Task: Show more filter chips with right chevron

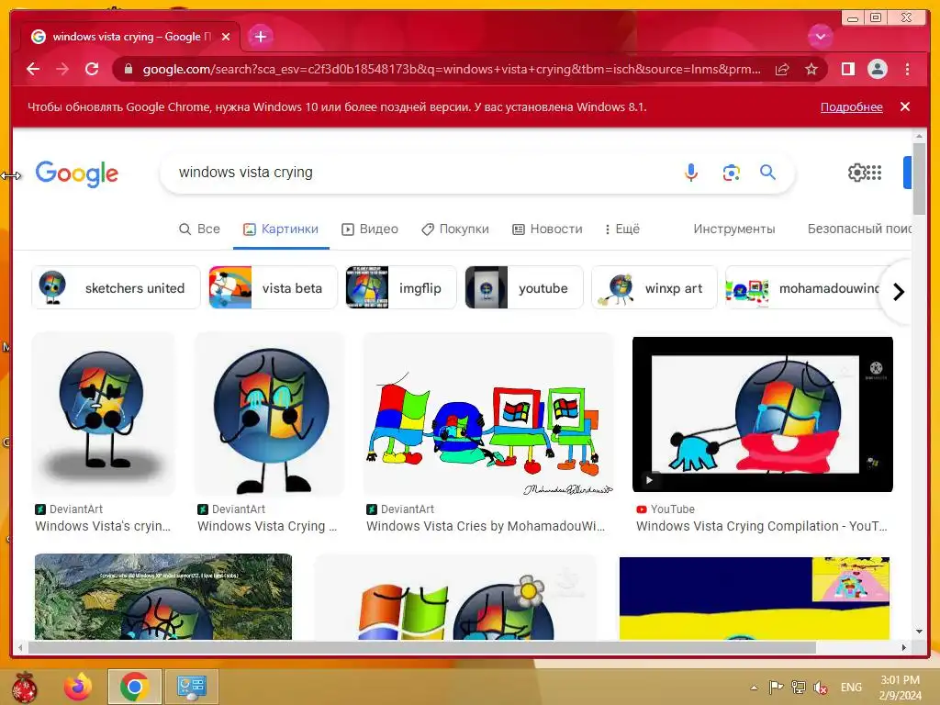Action: [x=898, y=292]
